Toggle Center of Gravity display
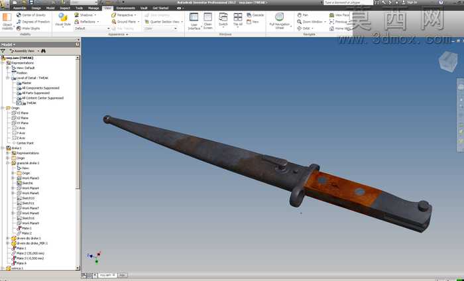The image size is (464, 281). pos(31,15)
